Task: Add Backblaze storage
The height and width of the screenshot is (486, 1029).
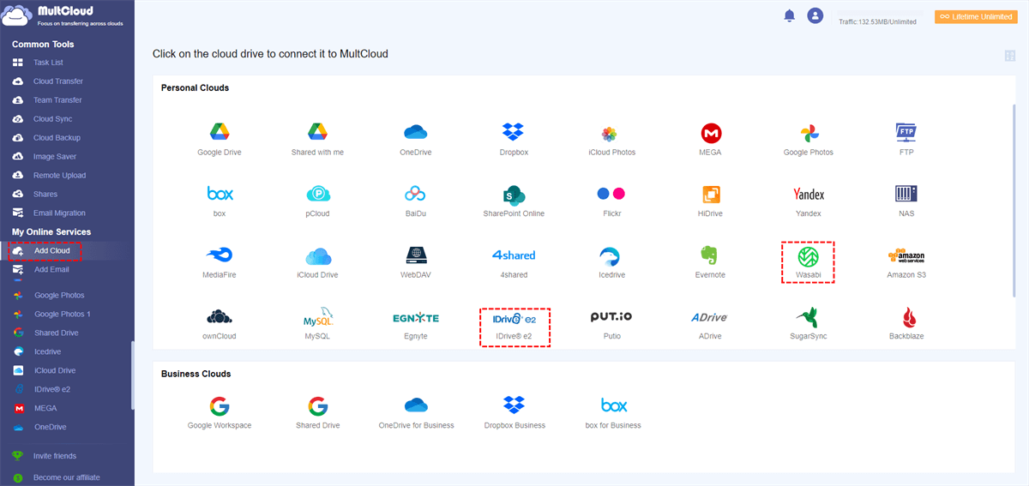Action: [x=906, y=325]
